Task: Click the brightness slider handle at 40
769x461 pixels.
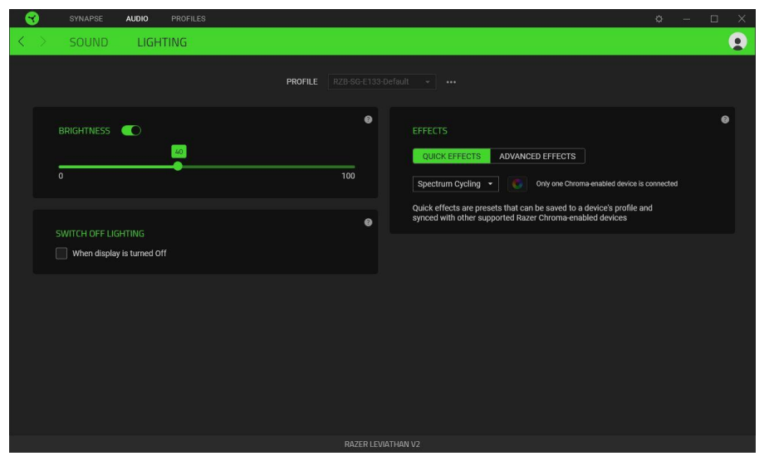Action: point(178,166)
